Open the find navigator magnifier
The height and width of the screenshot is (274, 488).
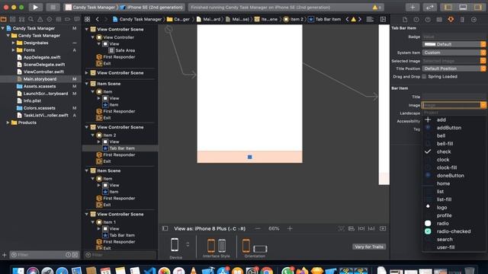(x=30, y=19)
